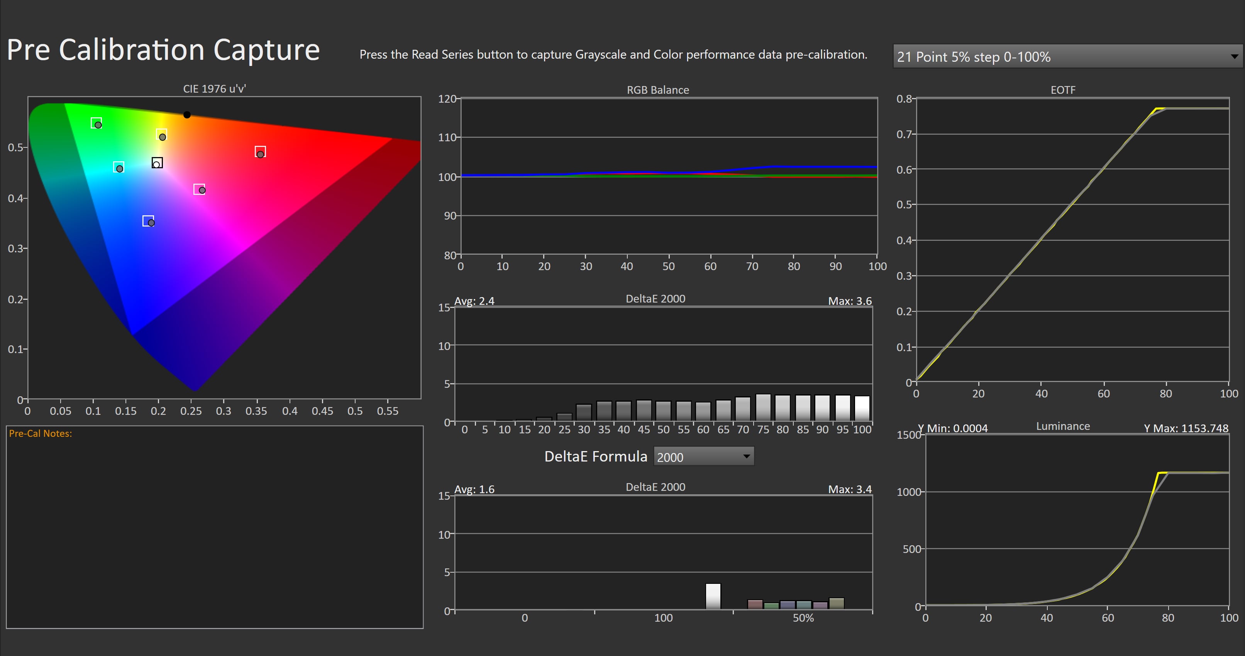1245x656 pixels.
Task: Click inside the Pre-Cal Notes text area
Action: (x=215, y=527)
